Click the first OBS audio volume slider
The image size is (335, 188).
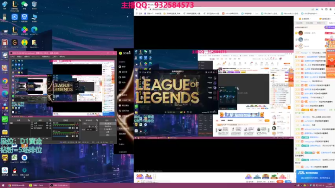click(x=62, y=128)
